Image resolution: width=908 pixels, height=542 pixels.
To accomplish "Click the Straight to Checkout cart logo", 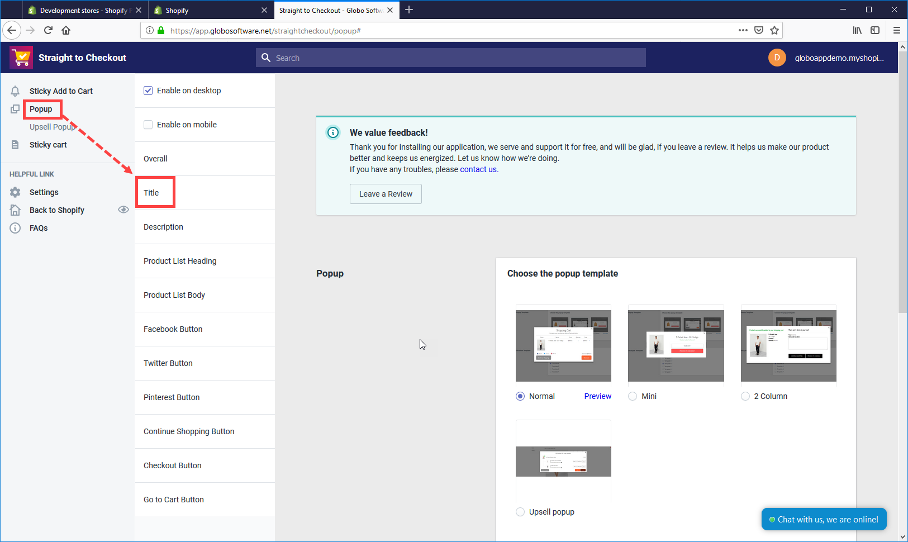I will [x=21, y=57].
